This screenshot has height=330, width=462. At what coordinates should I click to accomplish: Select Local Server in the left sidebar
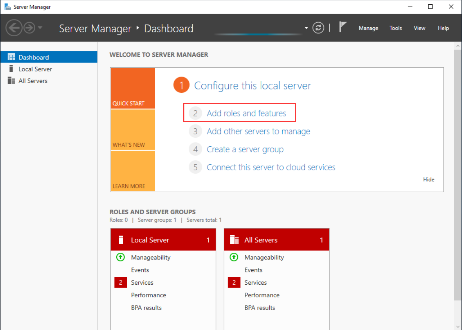35,69
